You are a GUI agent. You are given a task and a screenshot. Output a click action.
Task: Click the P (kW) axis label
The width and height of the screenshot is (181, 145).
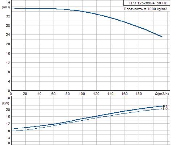[6, 101]
